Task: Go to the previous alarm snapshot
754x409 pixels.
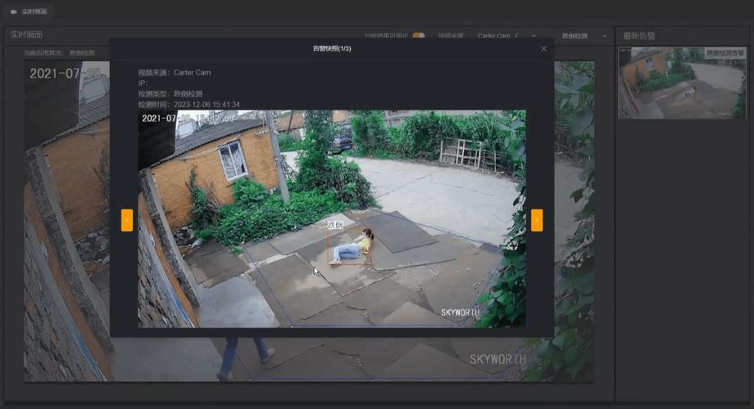Action: (127, 220)
